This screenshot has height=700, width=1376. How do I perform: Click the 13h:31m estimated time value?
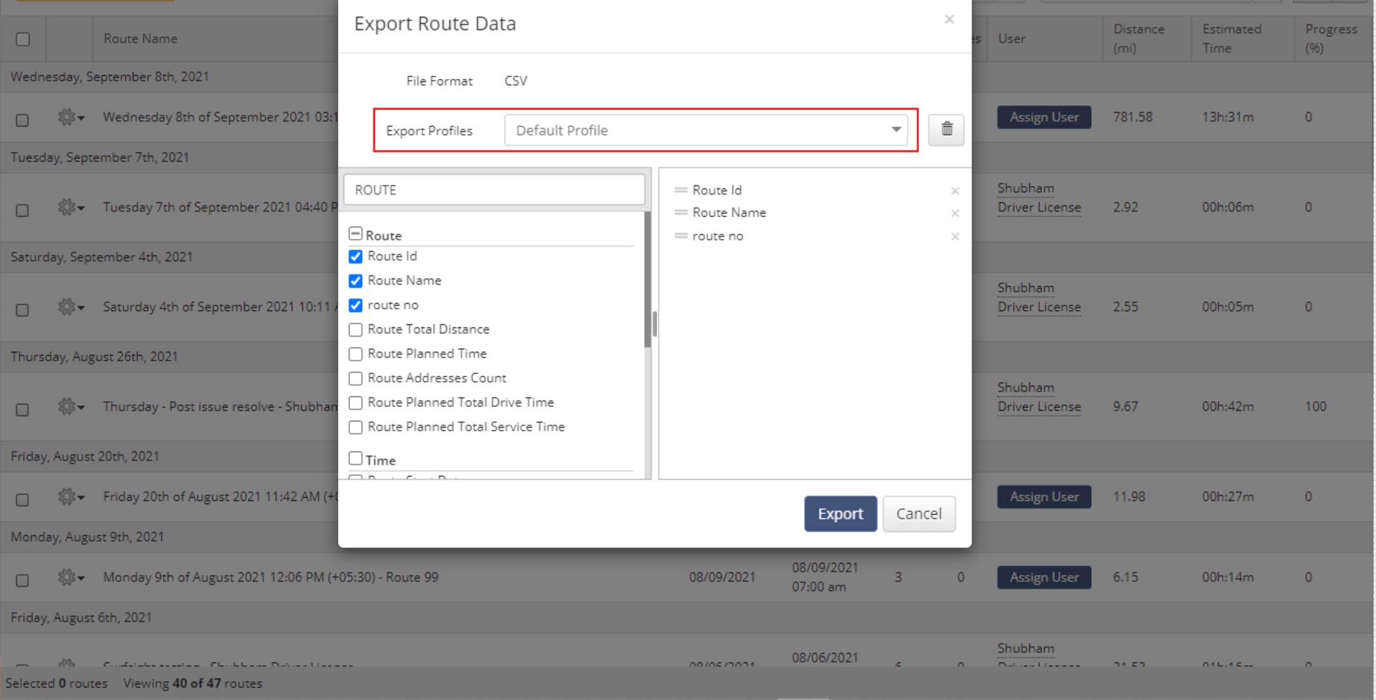click(x=1228, y=117)
